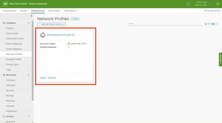
Task: Click the '1 items' count badge
Action: [x=75, y=19]
